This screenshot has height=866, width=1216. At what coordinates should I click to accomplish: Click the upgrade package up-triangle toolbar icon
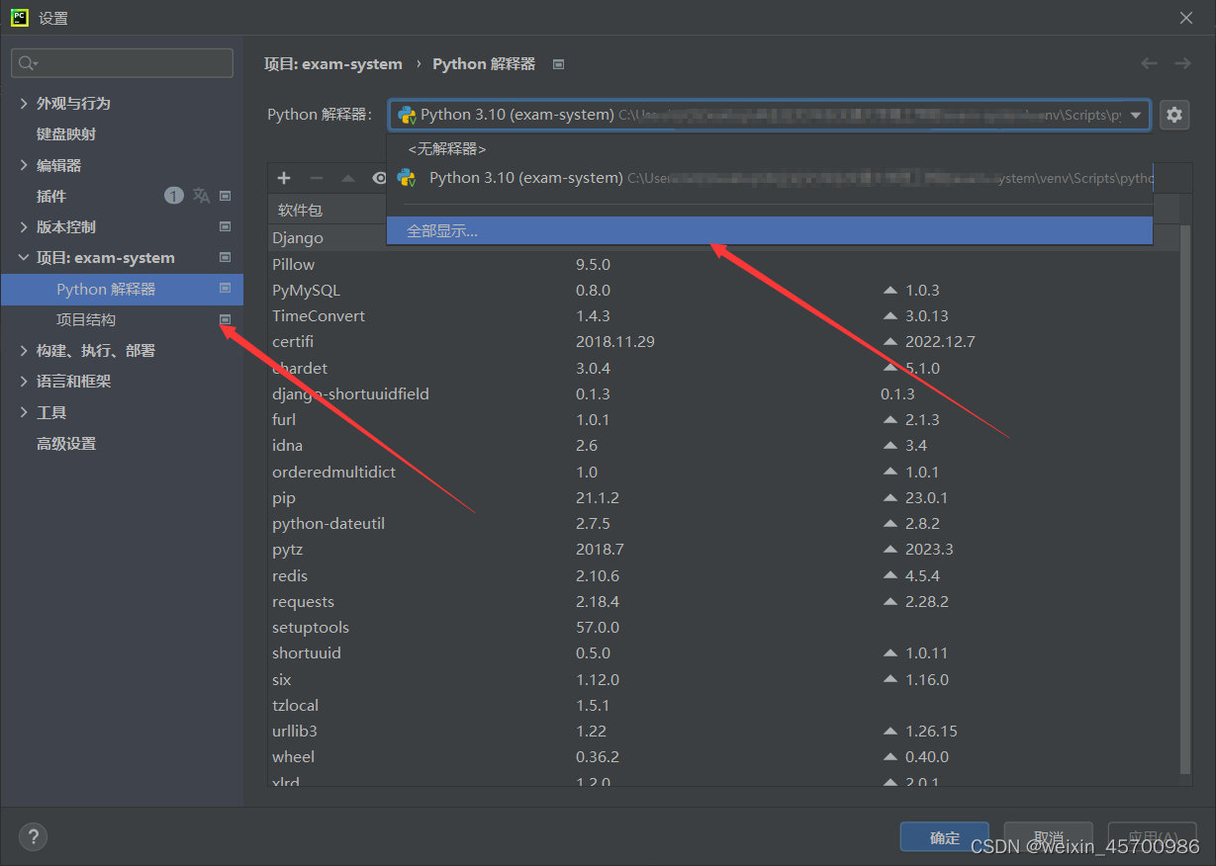click(x=347, y=178)
